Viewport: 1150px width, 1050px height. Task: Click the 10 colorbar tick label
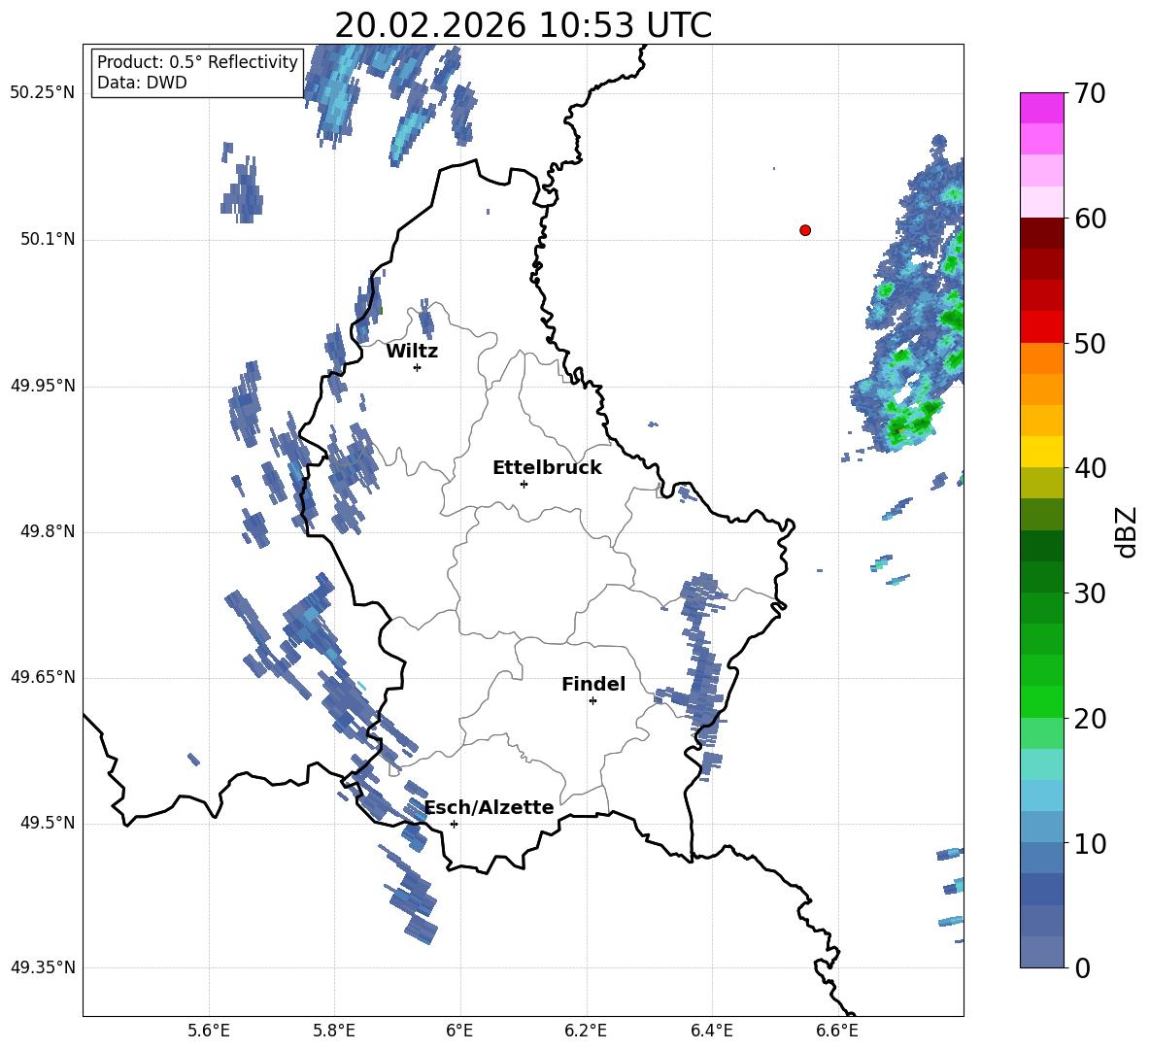(x=1090, y=844)
